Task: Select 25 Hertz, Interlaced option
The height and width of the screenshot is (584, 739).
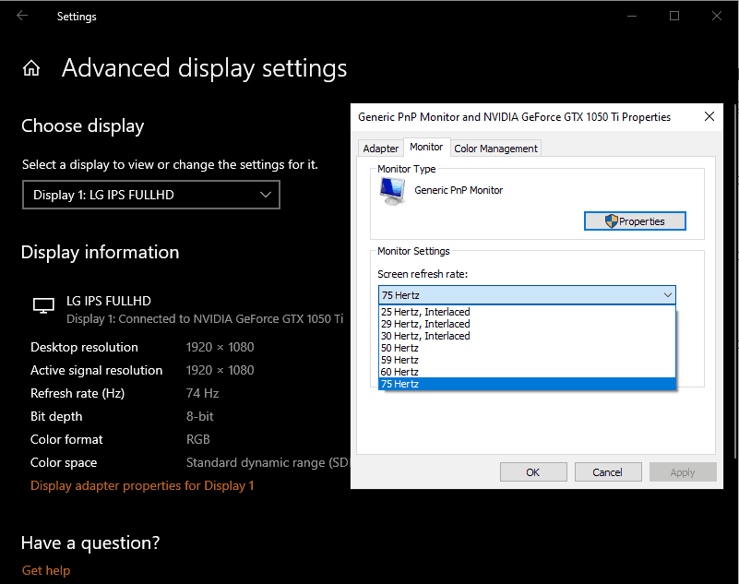Action: tap(527, 312)
